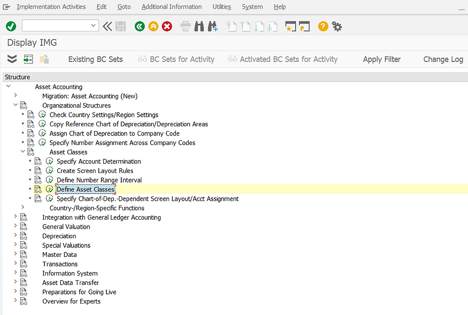Click the Existing BC Sets button
The height and width of the screenshot is (315, 468).
[x=96, y=59]
